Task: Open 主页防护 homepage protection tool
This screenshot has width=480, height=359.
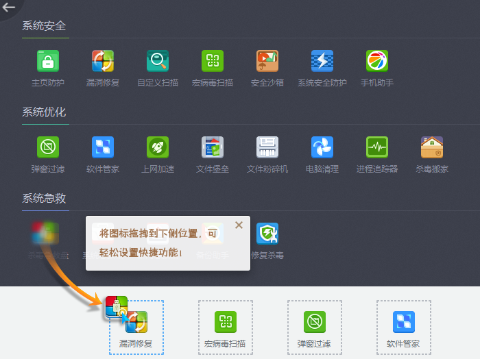Action: 48,62
